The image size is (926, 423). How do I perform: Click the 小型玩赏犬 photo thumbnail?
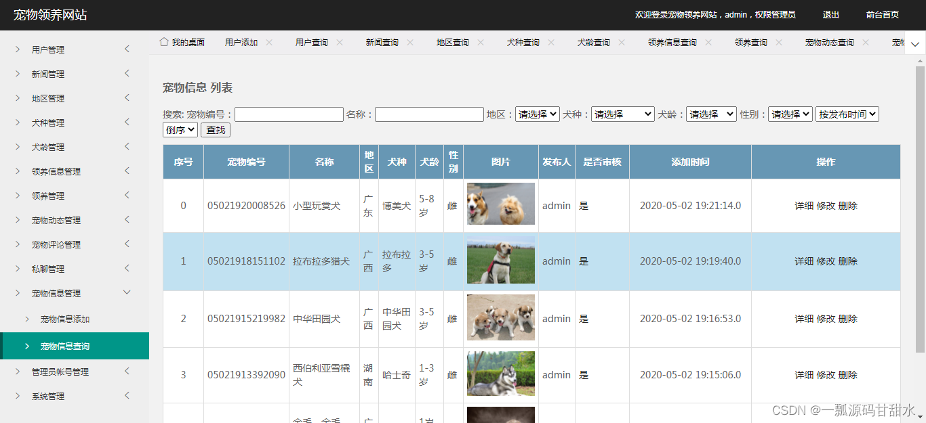coord(501,204)
